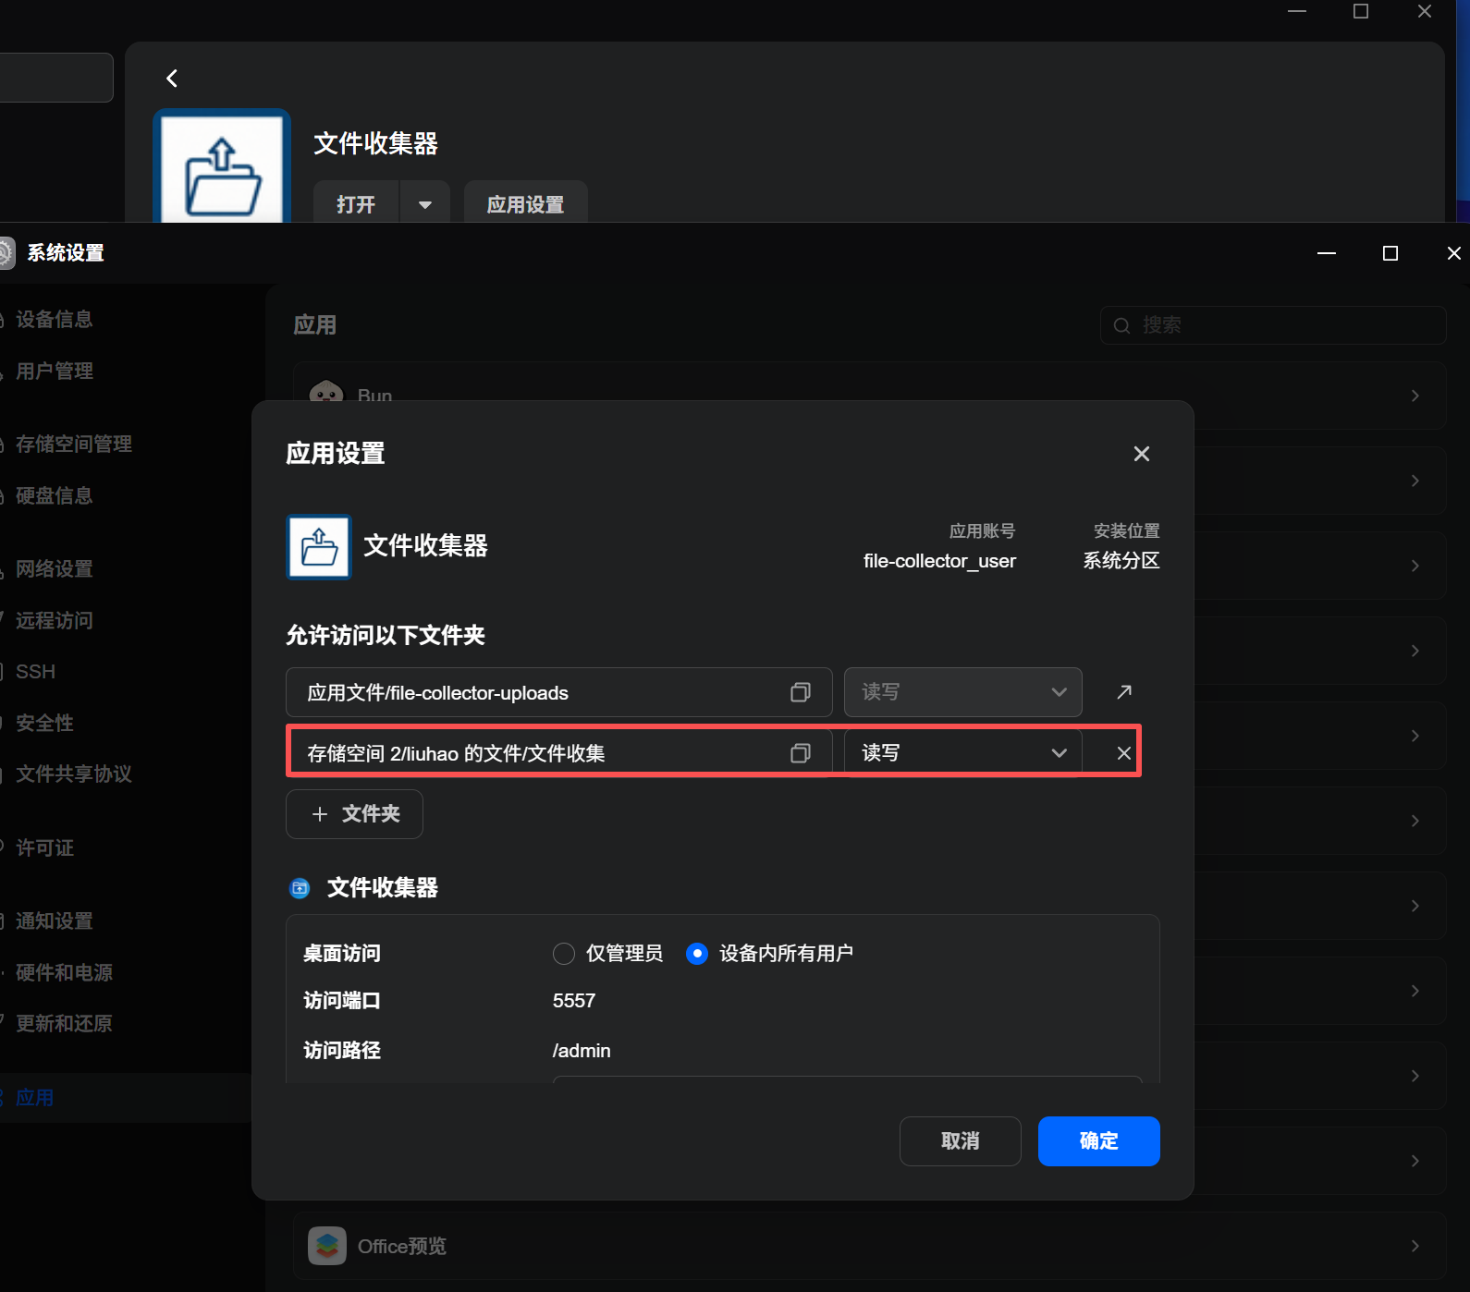The width and height of the screenshot is (1470, 1292).
Task: Click 打开 button in the app page
Action: (356, 204)
